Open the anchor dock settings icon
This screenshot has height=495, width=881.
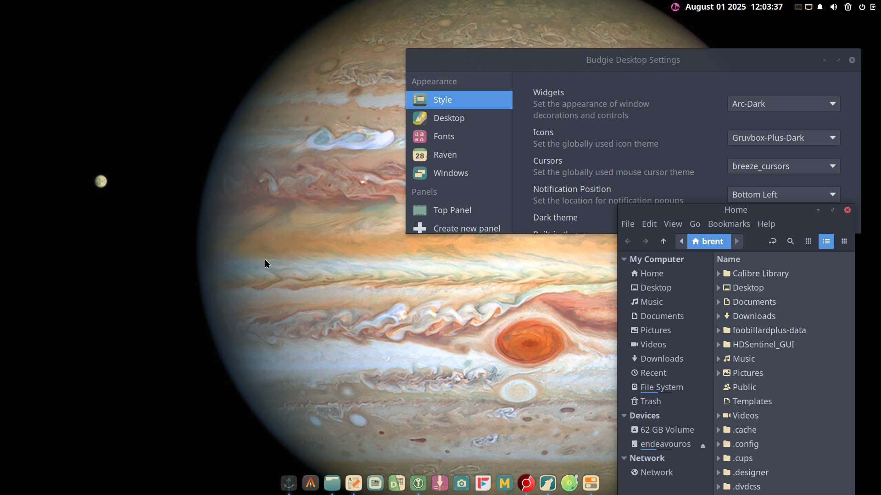(289, 483)
